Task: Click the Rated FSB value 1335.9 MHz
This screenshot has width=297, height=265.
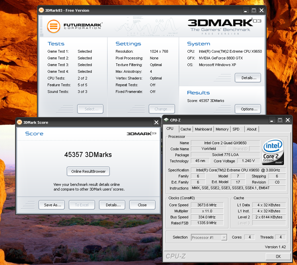Action: coord(207,223)
